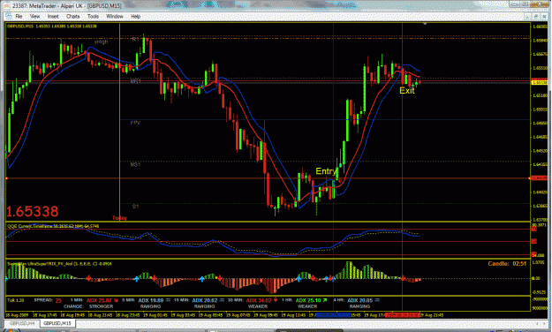Open the File menu
The height and width of the screenshot is (332, 552).
(x=19, y=16)
